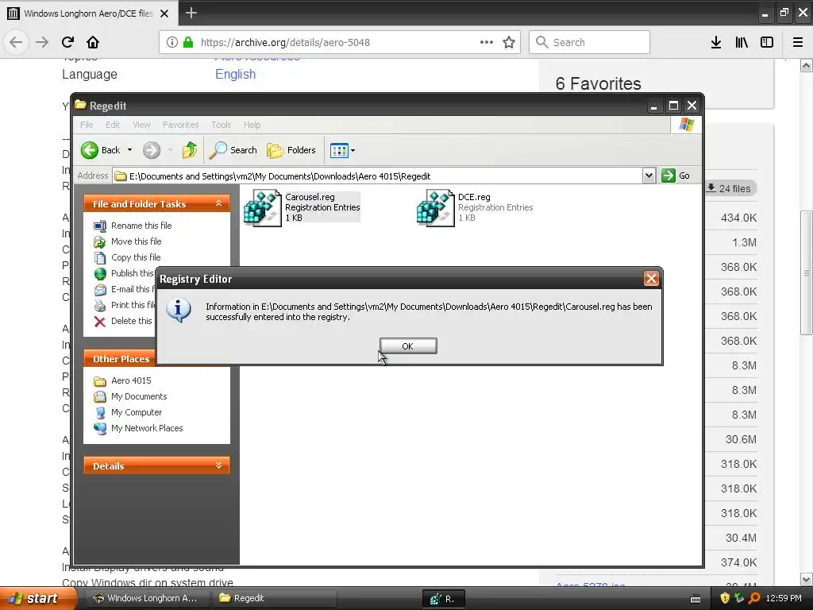The height and width of the screenshot is (610, 813).
Task: Close the Registry Editor dialog
Action: point(651,279)
